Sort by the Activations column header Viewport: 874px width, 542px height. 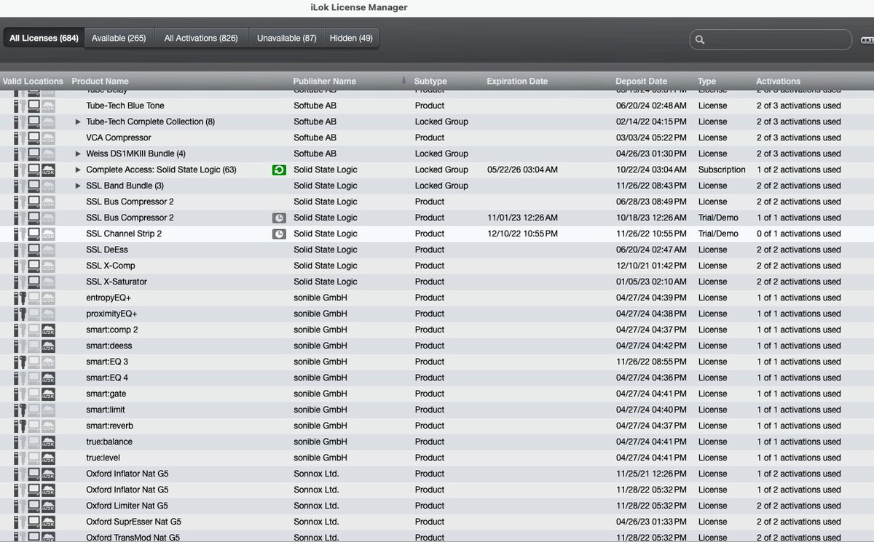click(778, 81)
